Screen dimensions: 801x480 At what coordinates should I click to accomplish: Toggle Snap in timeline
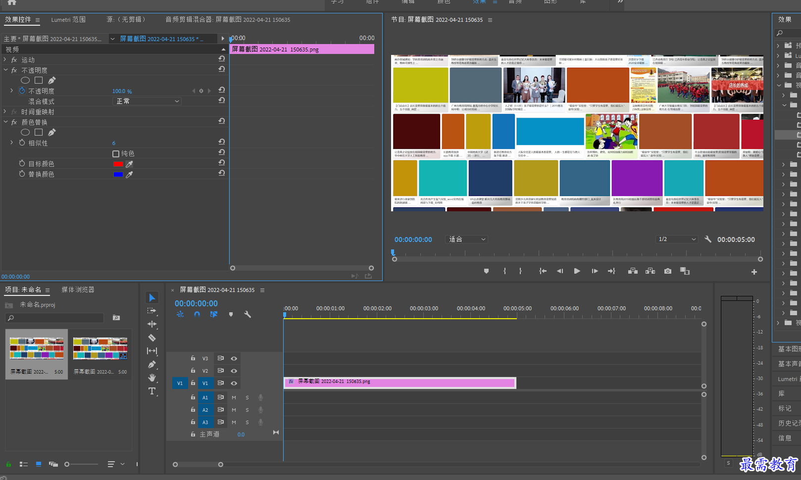point(197,314)
